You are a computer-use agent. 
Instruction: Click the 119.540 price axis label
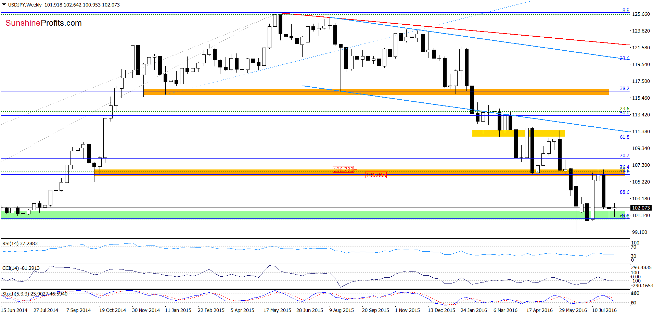641,64
